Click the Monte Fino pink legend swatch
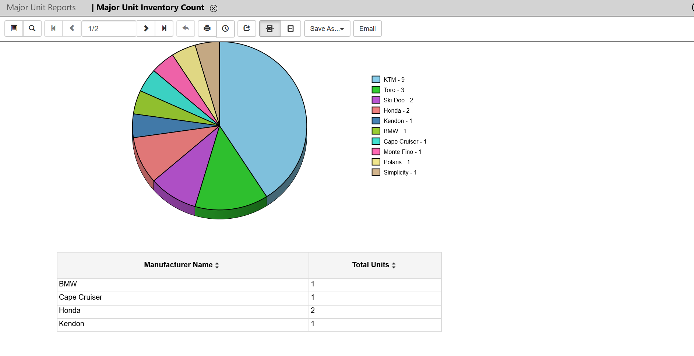 (x=376, y=151)
